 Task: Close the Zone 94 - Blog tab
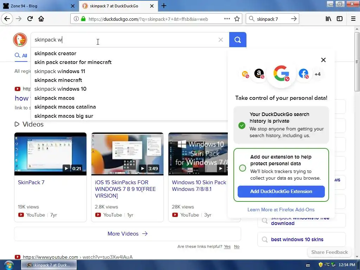pos(72,6)
